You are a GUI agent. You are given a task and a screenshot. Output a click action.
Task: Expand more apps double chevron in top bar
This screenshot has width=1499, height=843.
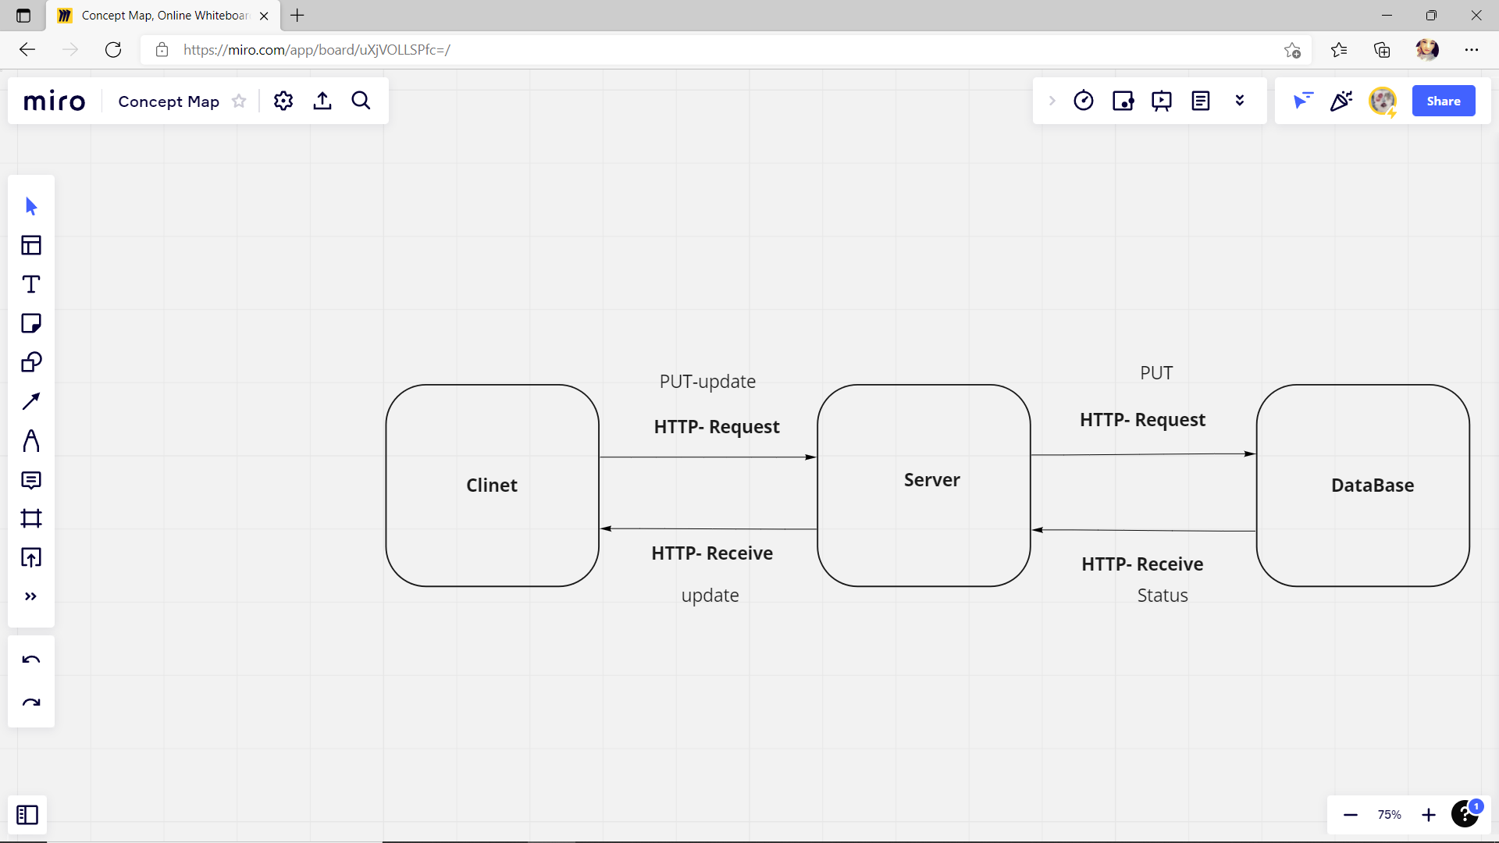(1239, 101)
